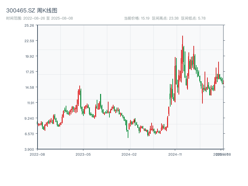Select the 2024-11 x-axis date label

point(175,154)
